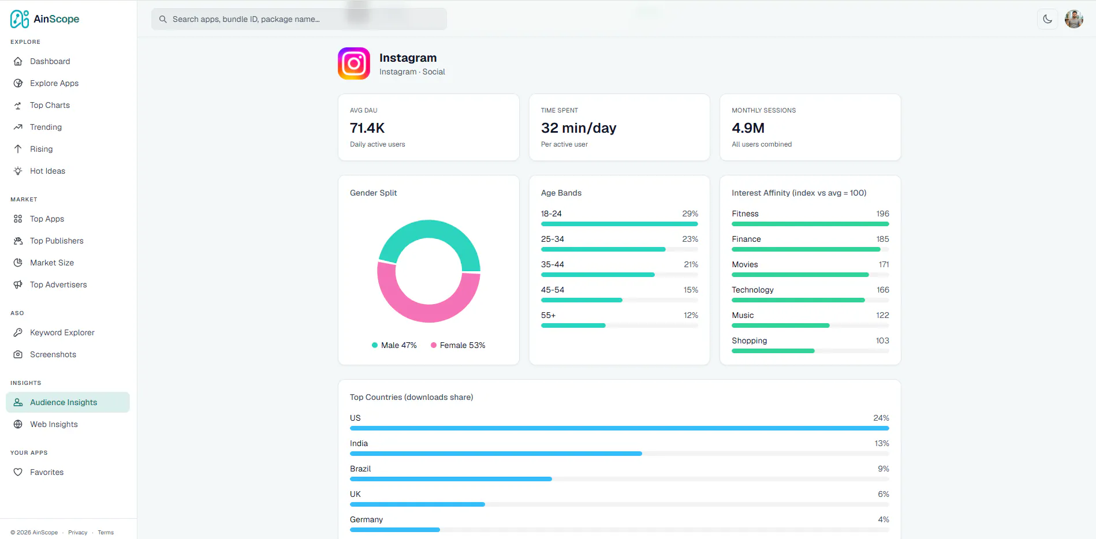Focus the search apps input field

(x=299, y=19)
